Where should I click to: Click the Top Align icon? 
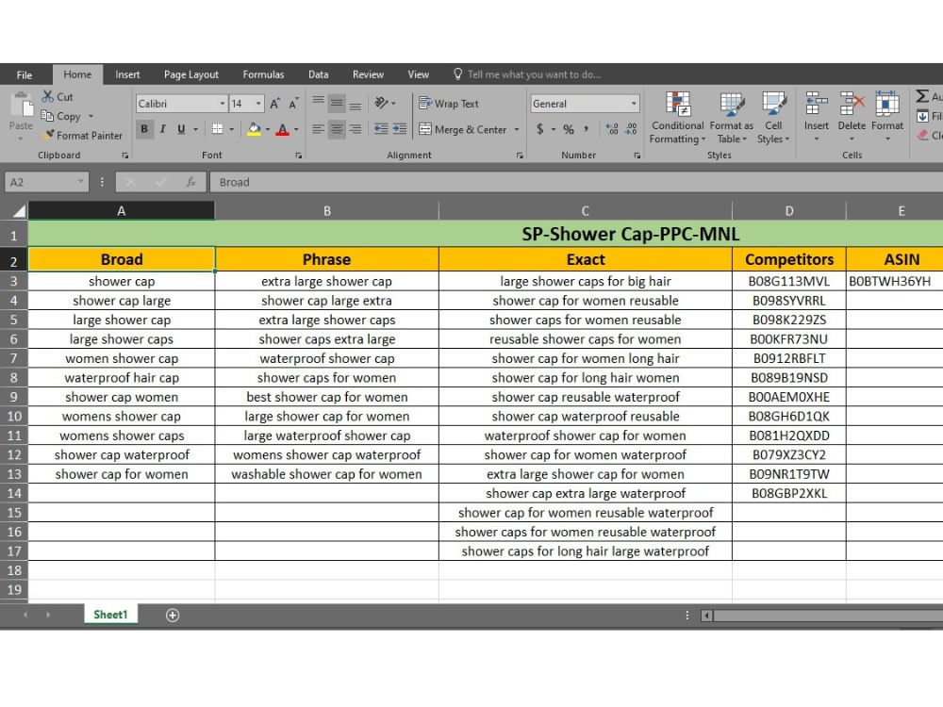318,103
